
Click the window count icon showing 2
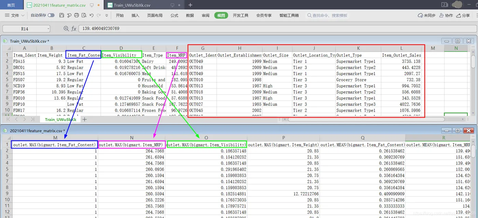tap(445, 4)
